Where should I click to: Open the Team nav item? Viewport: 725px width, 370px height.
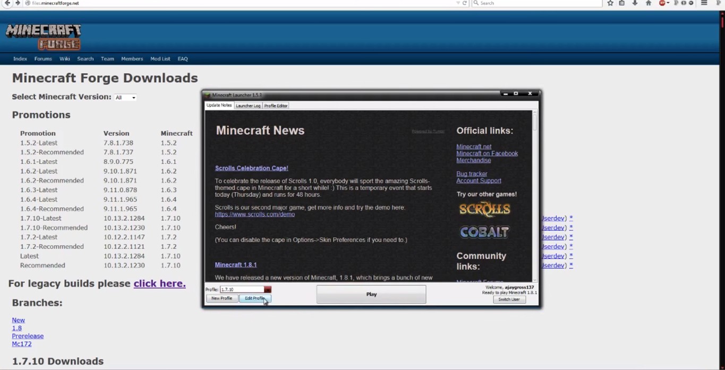tap(107, 59)
